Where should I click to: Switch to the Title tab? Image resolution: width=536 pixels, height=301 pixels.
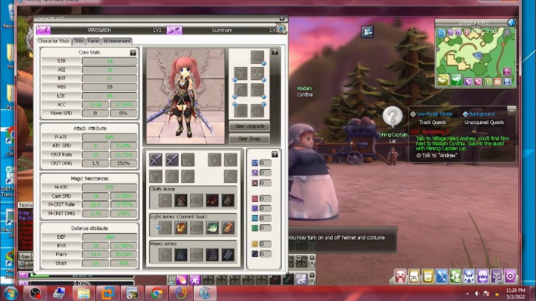point(79,41)
